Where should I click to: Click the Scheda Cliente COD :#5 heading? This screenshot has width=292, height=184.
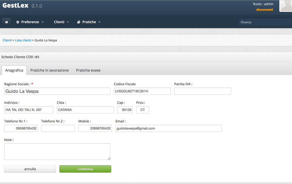[x=20, y=57]
